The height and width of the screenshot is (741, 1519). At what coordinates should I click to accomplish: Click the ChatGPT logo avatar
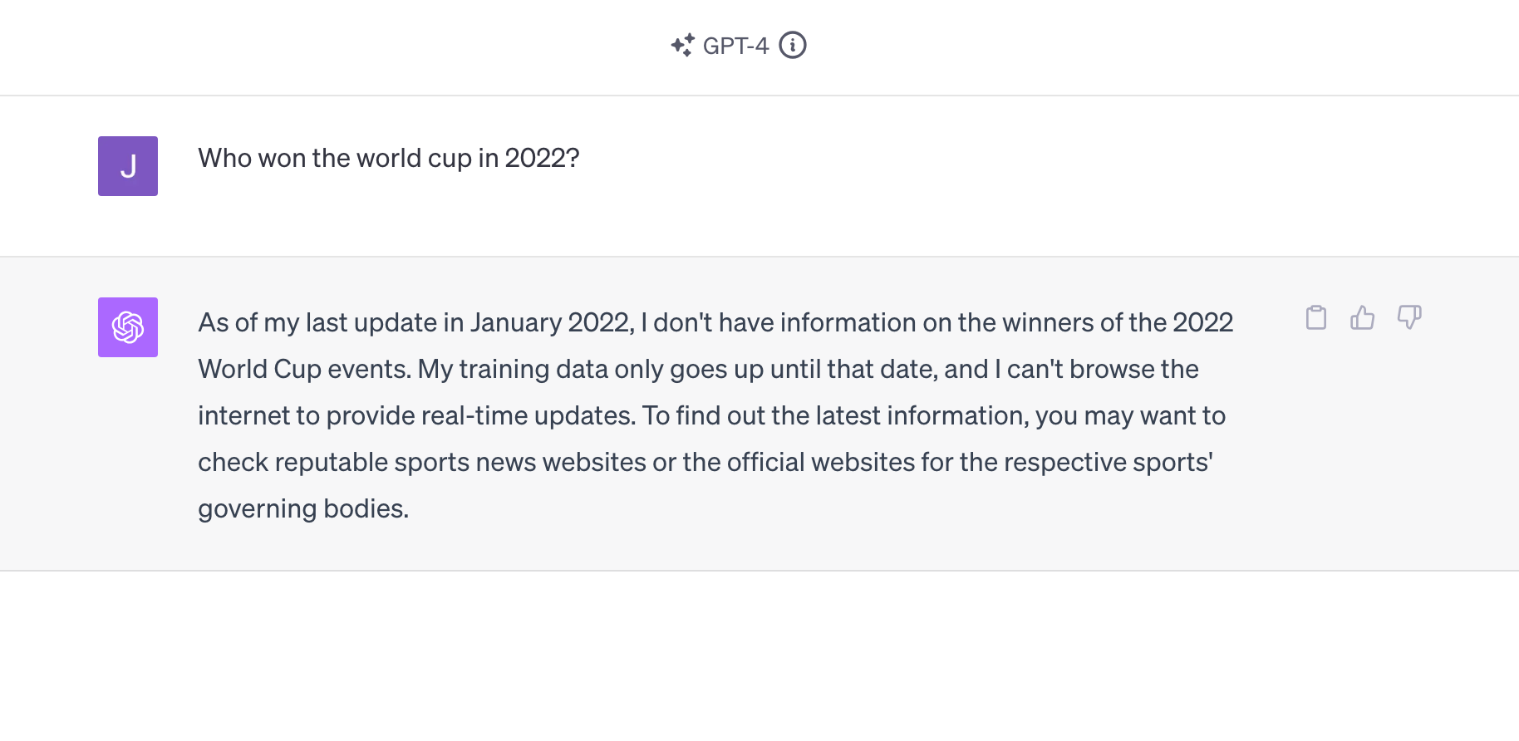(128, 327)
